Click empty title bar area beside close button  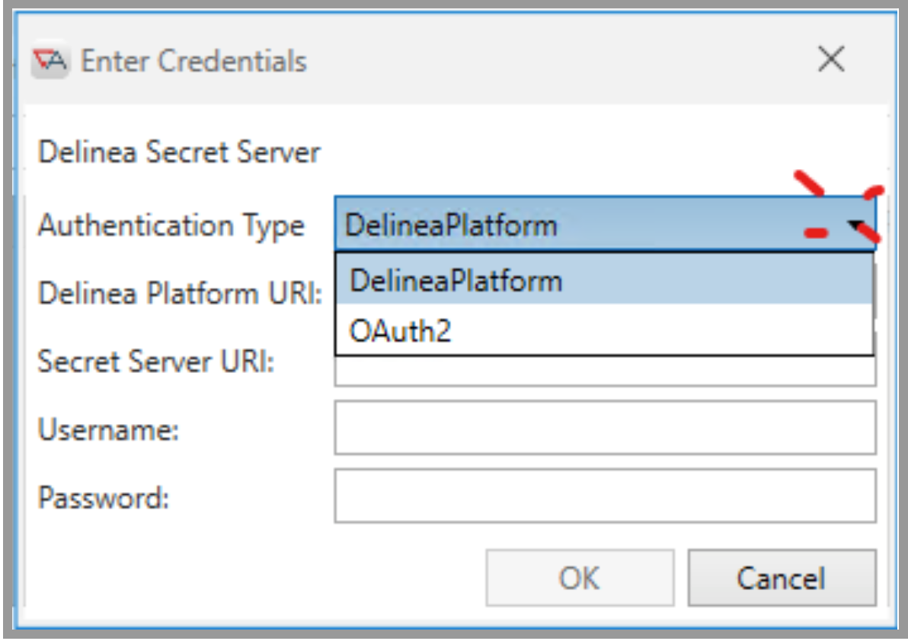tap(609, 59)
